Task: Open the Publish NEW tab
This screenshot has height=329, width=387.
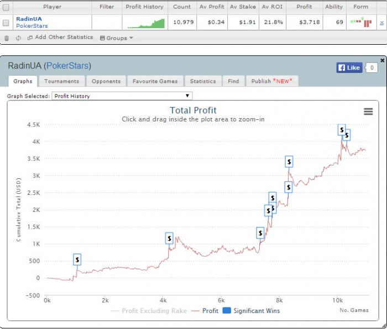Action: 272,81
